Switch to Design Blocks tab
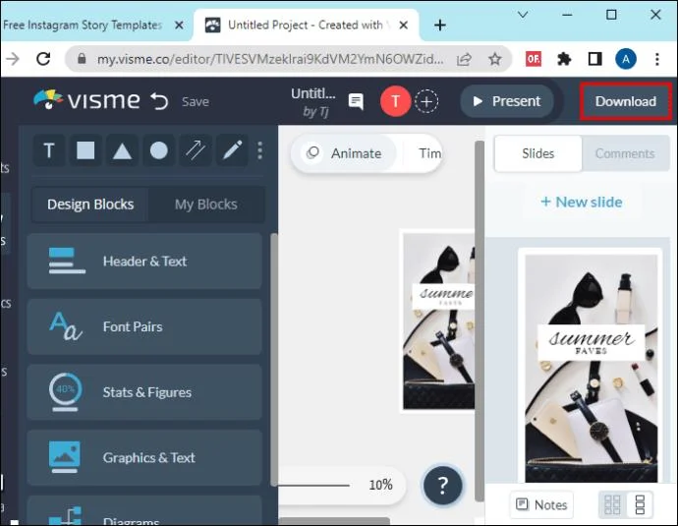Viewport: 678px width, 526px height. click(90, 205)
